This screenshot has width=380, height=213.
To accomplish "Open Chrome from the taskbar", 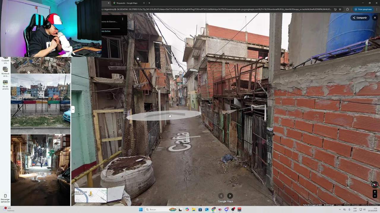I will coord(213,209).
